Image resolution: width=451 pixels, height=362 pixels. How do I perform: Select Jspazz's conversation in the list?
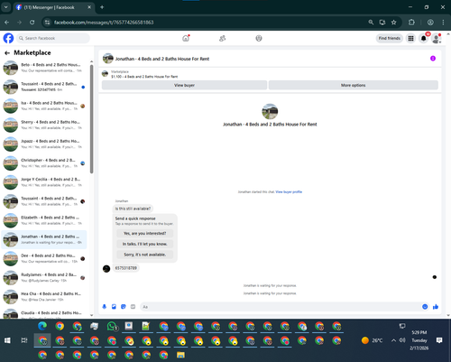[x=44, y=144]
